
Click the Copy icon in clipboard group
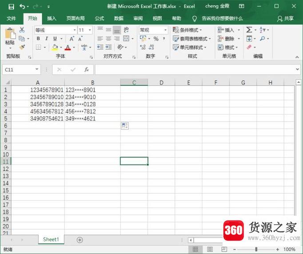(x=22, y=39)
